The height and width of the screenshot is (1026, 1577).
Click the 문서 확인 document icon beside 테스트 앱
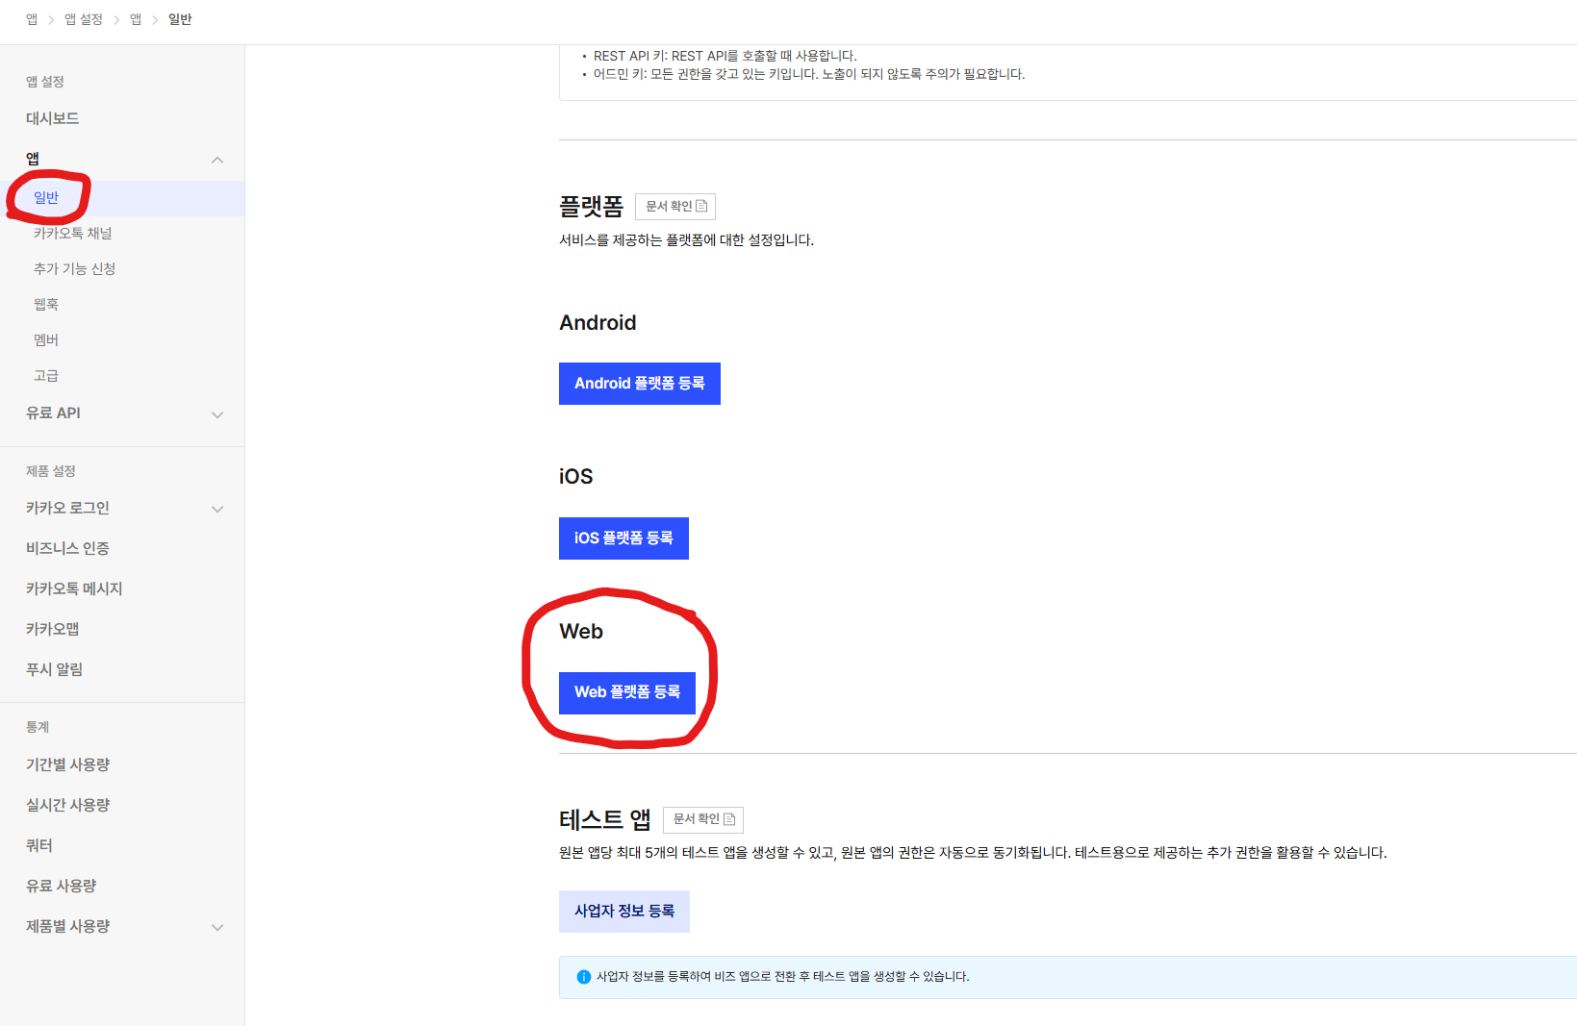(x=729, y=819)
